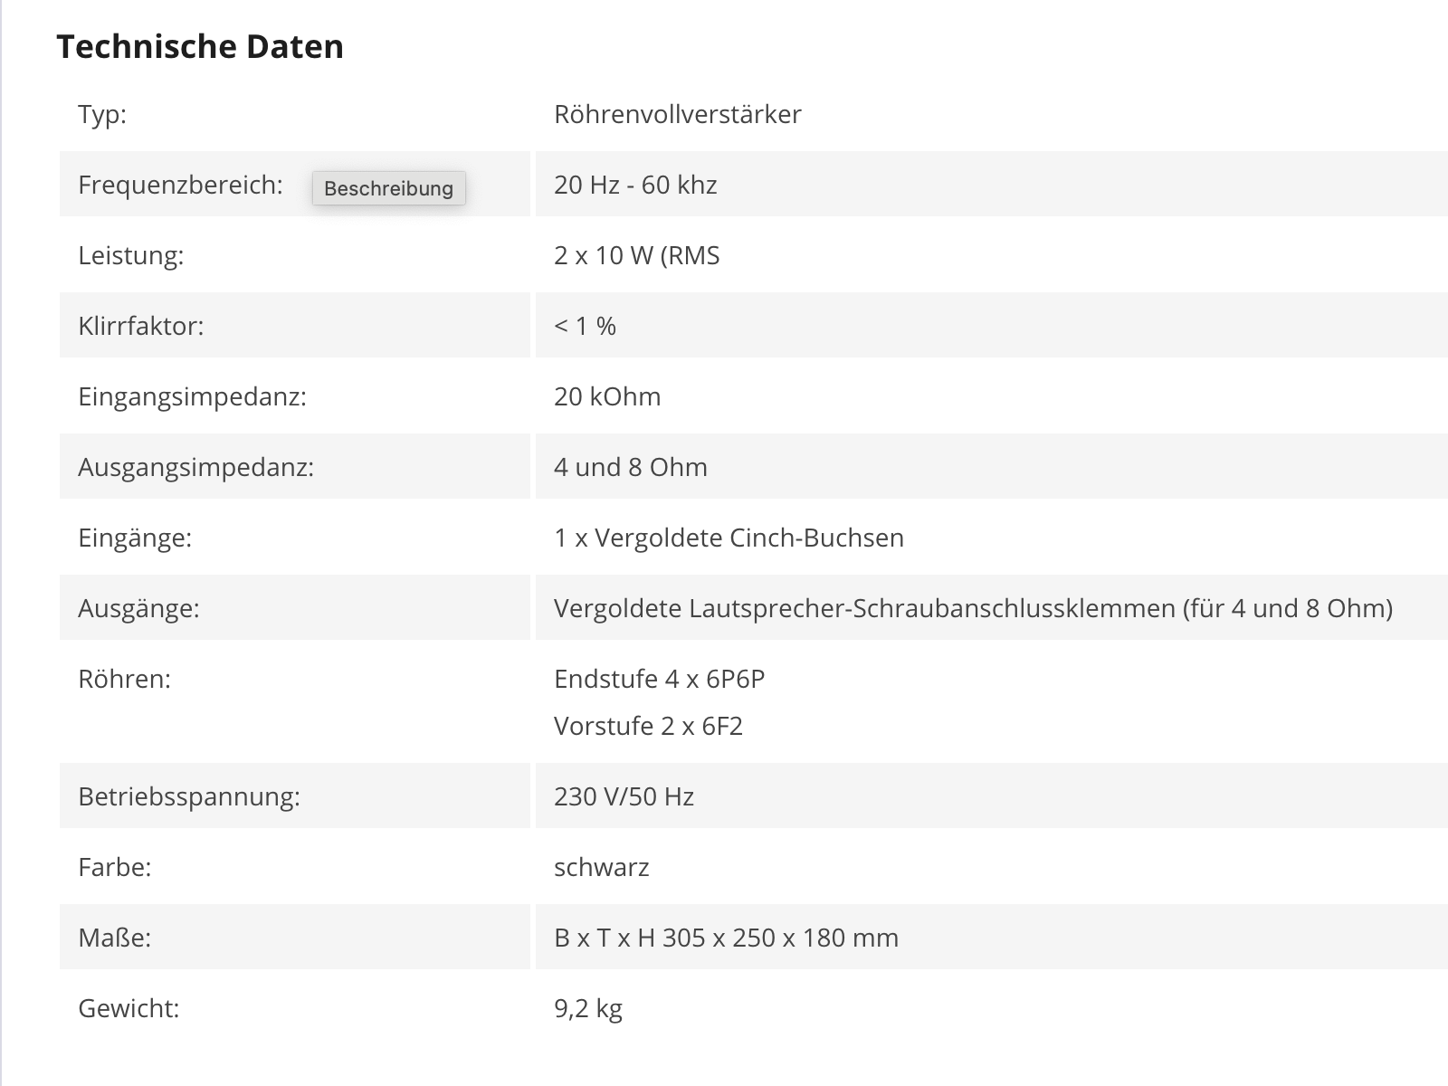
Task: Click the Frequenzbereich label
Action: click(180, 185)
